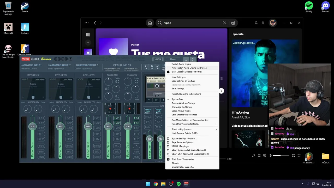The image size is (334, 188).
Task: Toggle B1 bus on Hardware Input 1
Action: click(41, 134)
